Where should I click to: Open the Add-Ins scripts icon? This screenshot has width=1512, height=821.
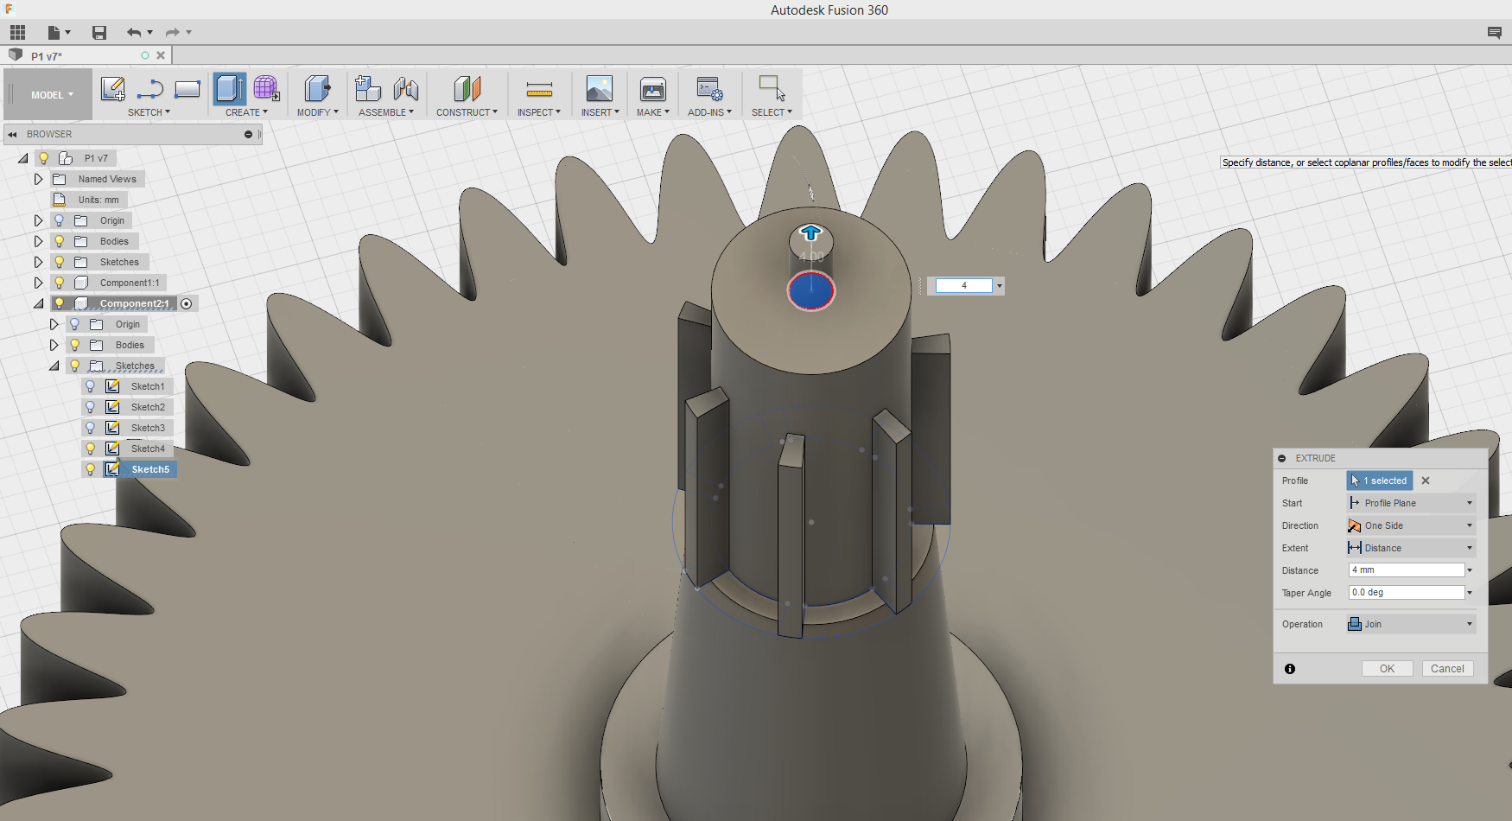coord(709,89)
